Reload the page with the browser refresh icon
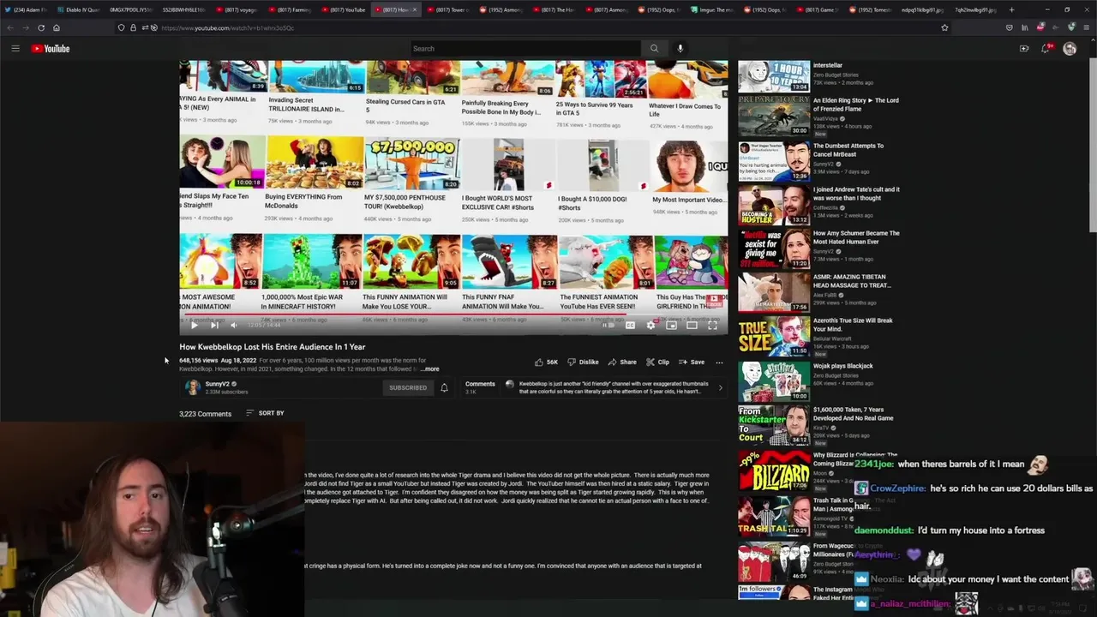The width and height of the screenshot is (1097, 617). (x=40, y=27)
